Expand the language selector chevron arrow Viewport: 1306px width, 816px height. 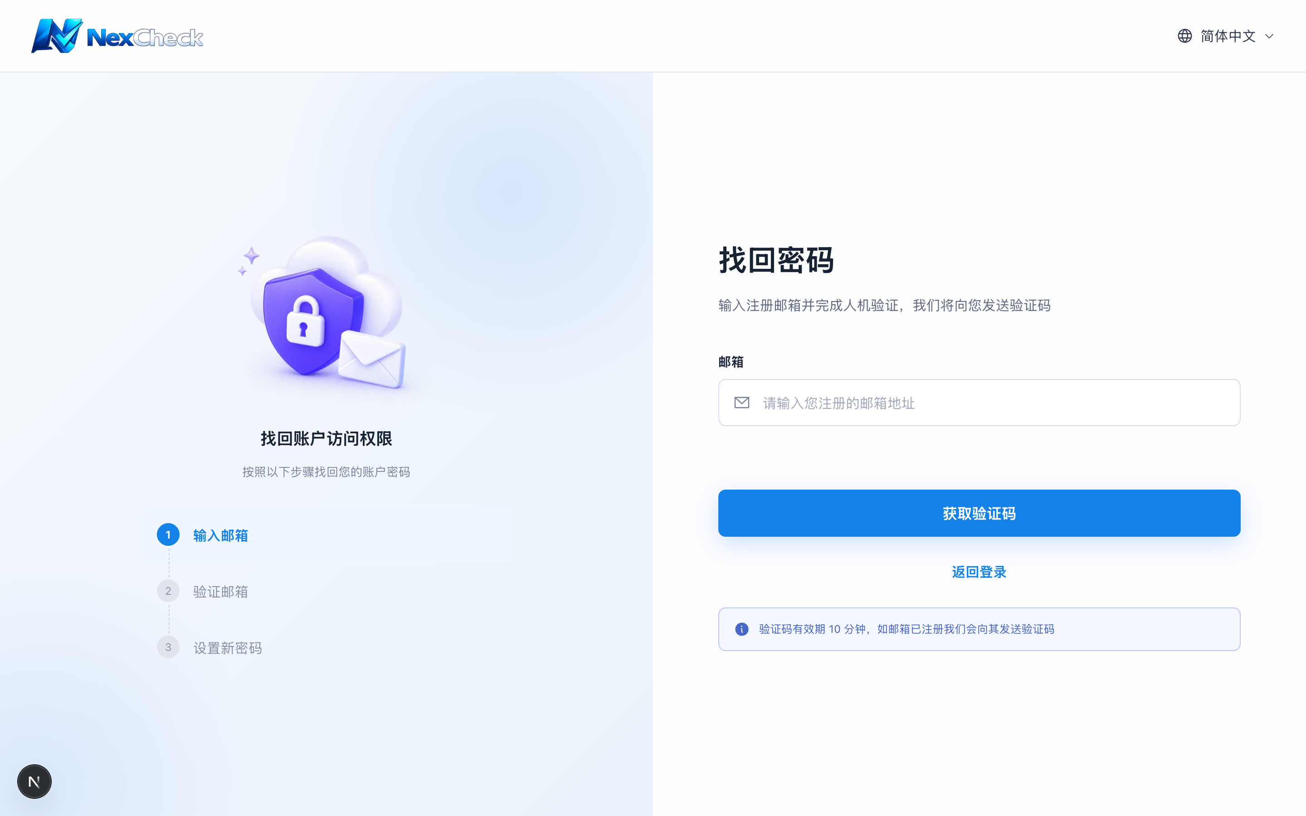1269,37
